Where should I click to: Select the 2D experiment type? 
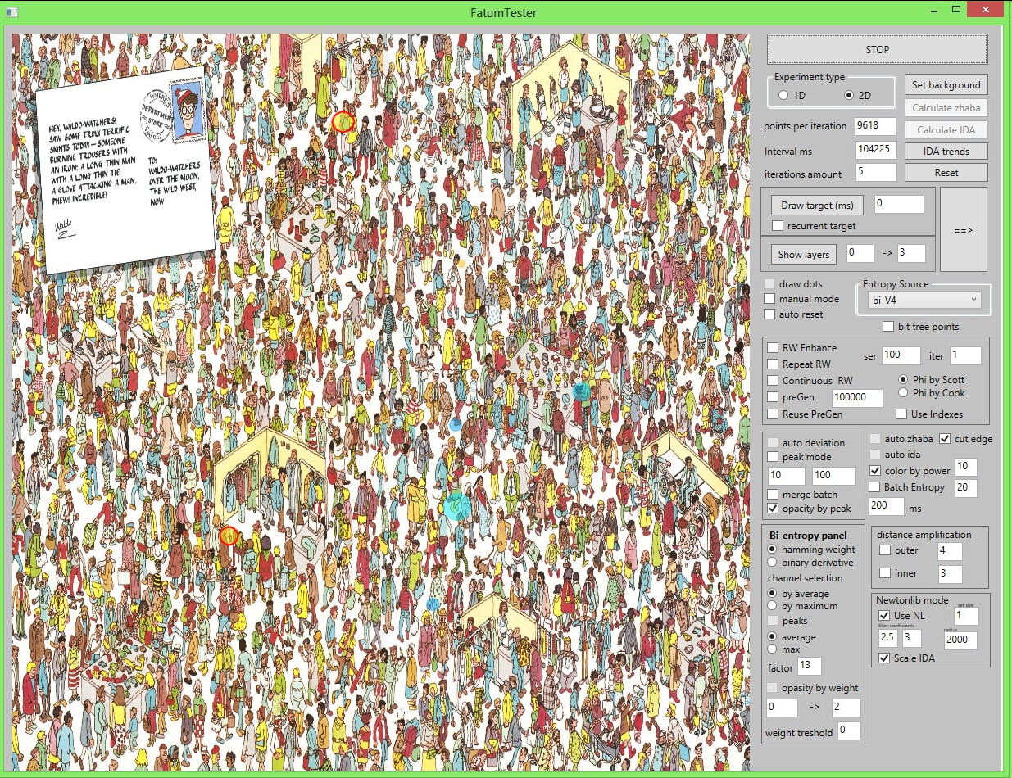click(x=850, y=96)
